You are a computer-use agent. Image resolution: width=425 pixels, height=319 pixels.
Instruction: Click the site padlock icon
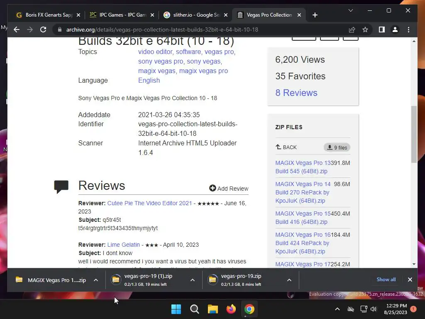tap(60, 29)
